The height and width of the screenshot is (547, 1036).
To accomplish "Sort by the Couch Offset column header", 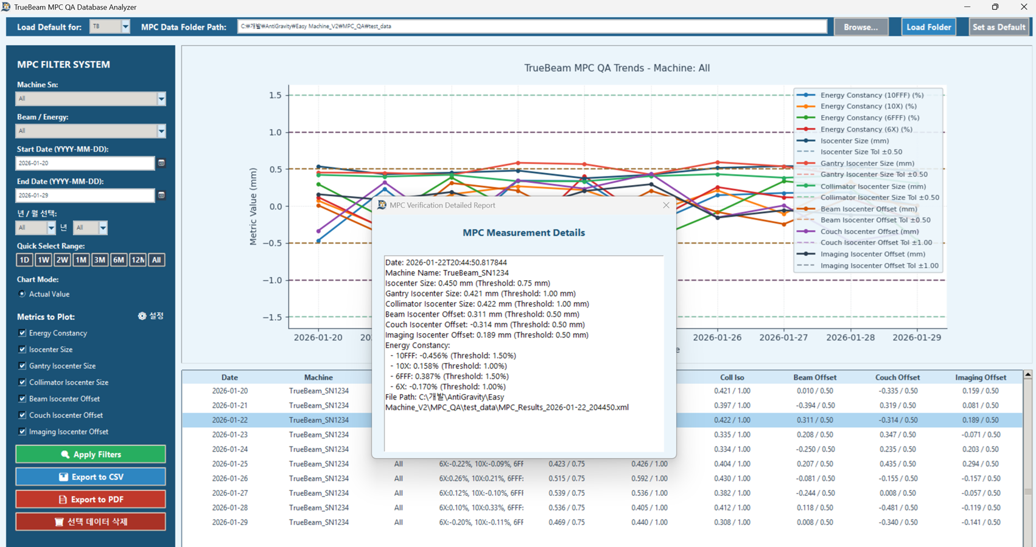I will pyautogui.click(x=897, y=378).
